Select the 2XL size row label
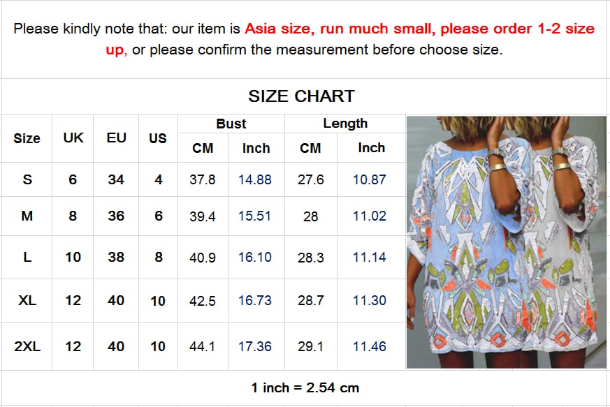The width and height of the screenshot is (610, 407). (x=27, y=346)
